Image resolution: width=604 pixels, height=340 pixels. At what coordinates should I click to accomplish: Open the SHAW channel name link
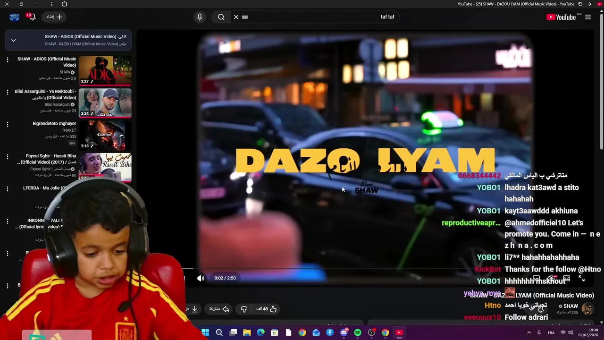(x=570, y=306)
